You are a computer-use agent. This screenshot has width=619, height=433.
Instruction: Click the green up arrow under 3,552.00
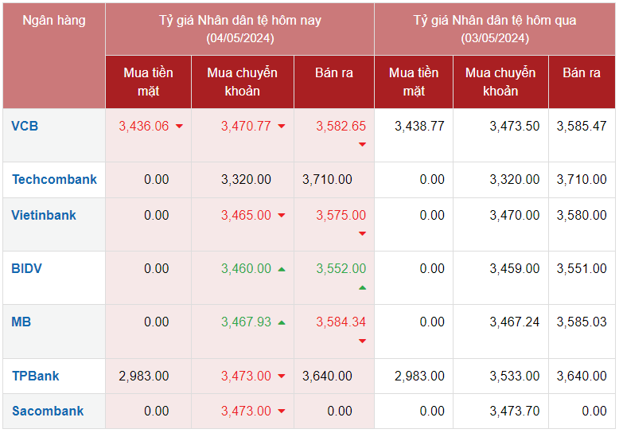[362, 287]
